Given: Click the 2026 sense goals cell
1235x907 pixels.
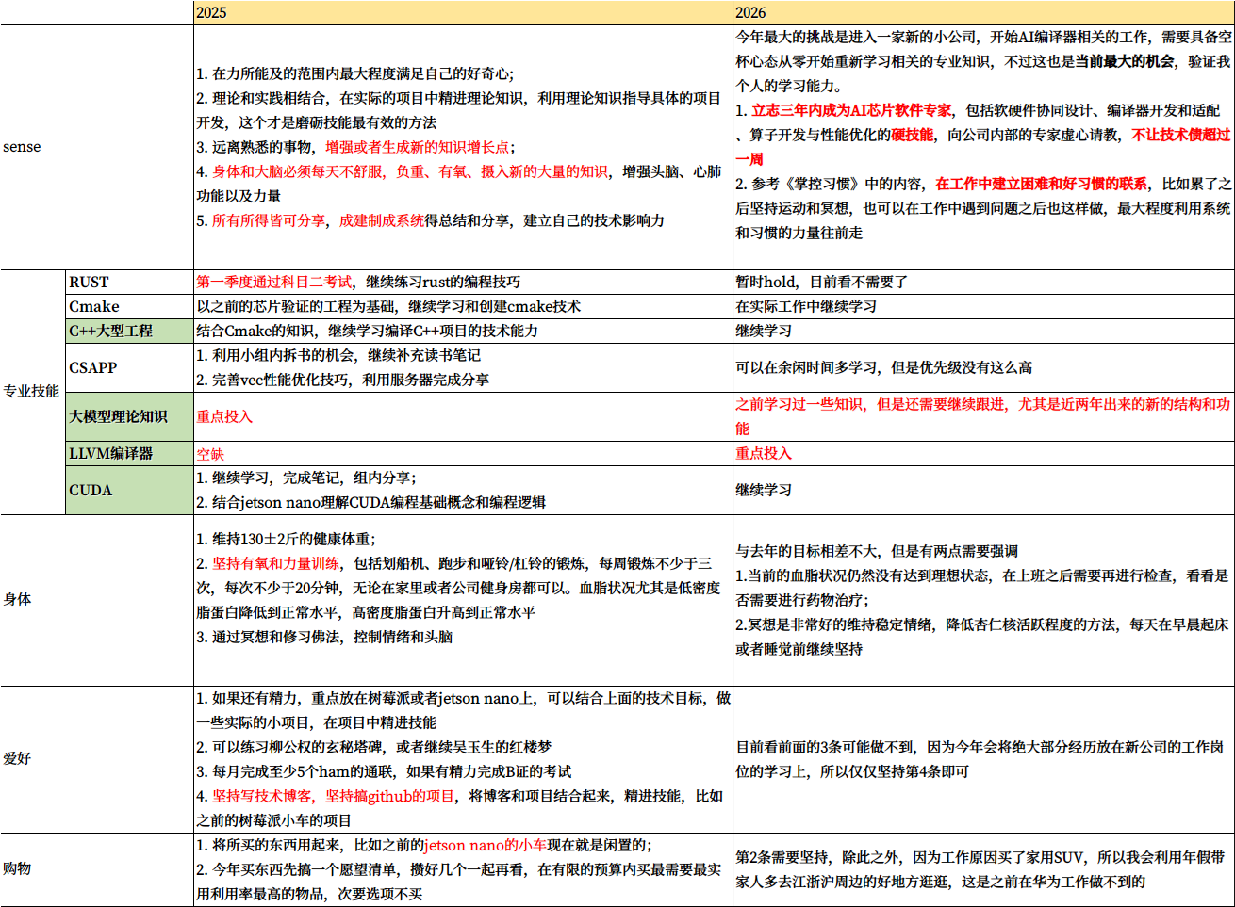Looking at the screenshot, I should point(983,147).
